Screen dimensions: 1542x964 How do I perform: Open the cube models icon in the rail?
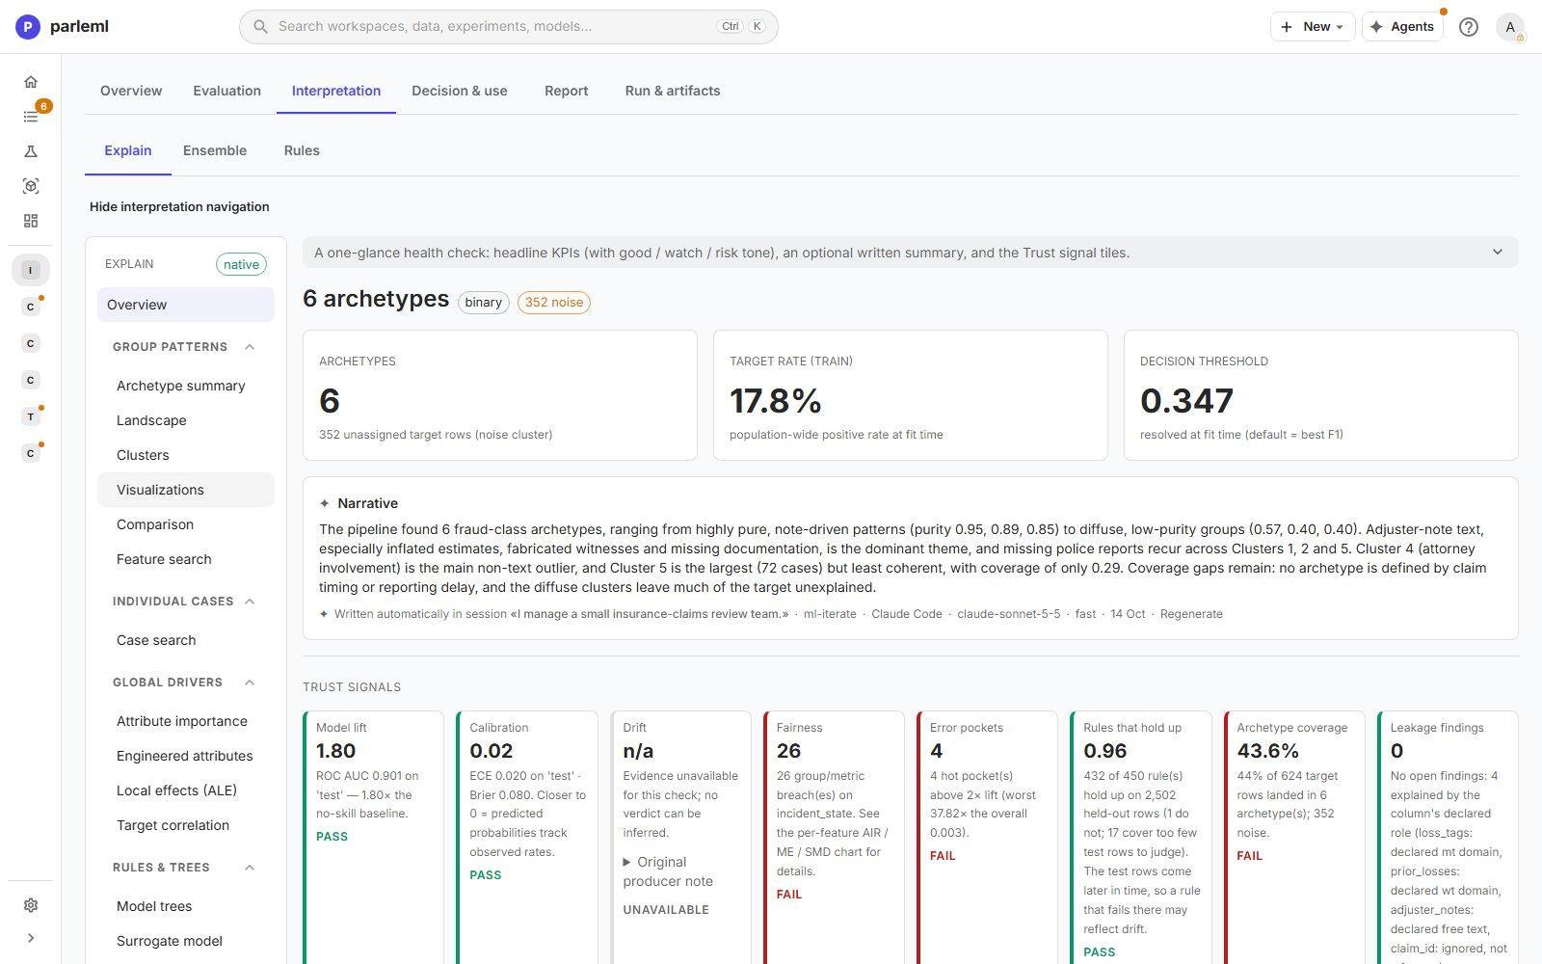(31, 186)
